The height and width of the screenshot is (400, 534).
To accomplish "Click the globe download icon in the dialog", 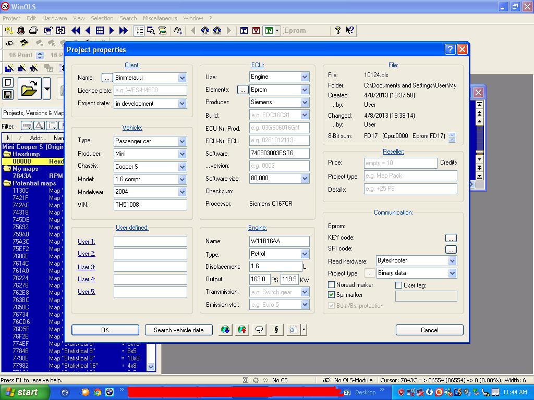I will (225, 330).
